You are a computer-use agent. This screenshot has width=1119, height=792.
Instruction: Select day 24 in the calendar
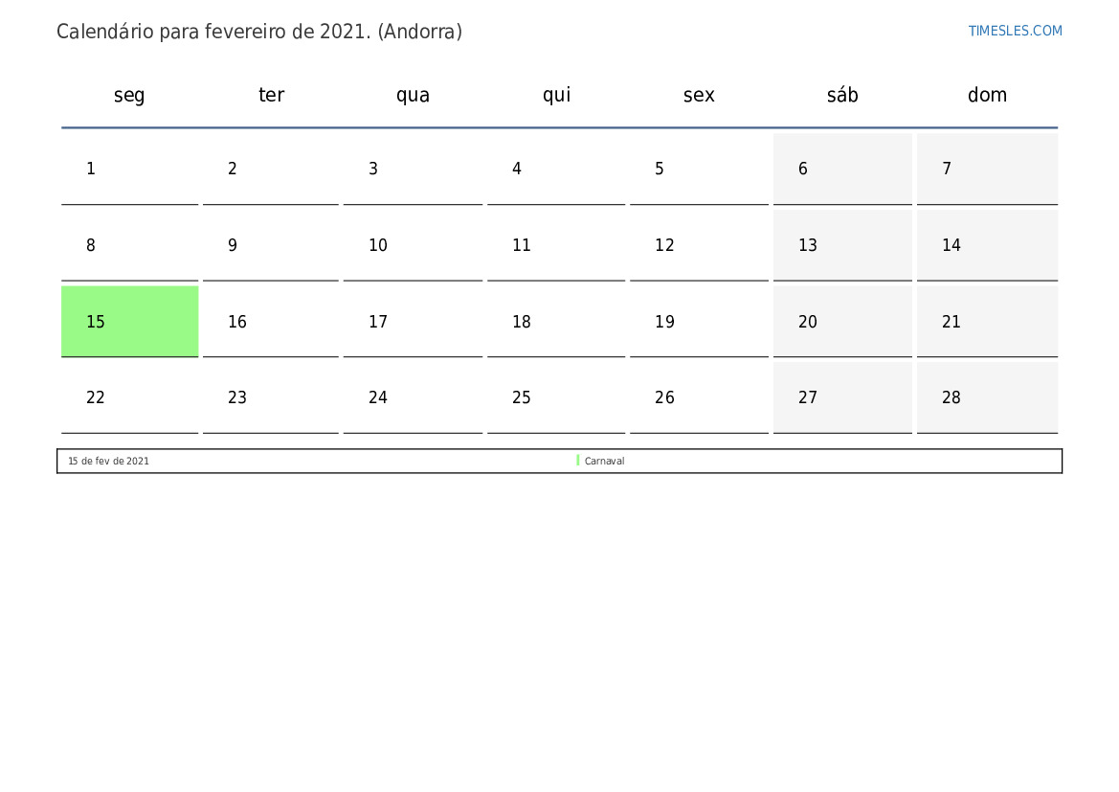(413, 397)
